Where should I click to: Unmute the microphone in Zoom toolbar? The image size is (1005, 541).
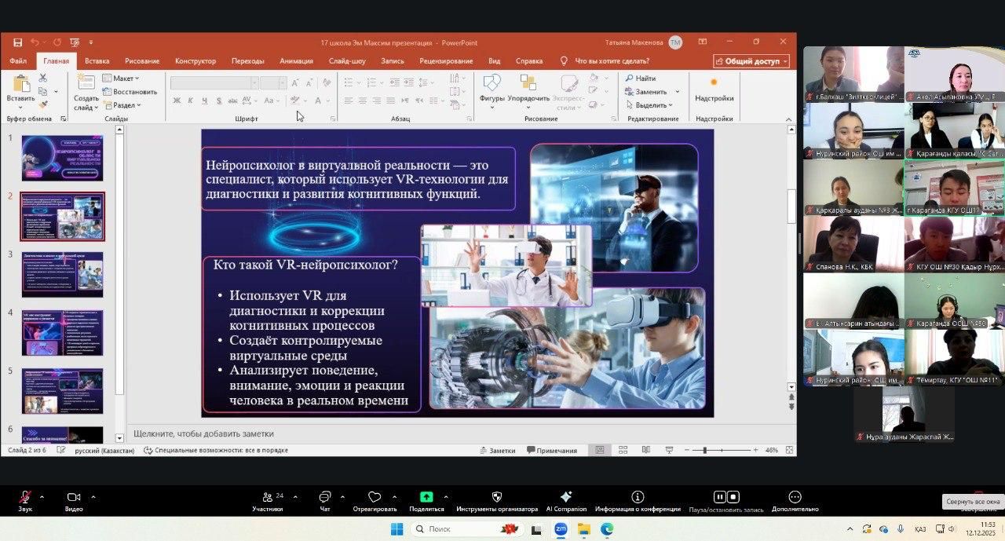click(x=25, y=498)
